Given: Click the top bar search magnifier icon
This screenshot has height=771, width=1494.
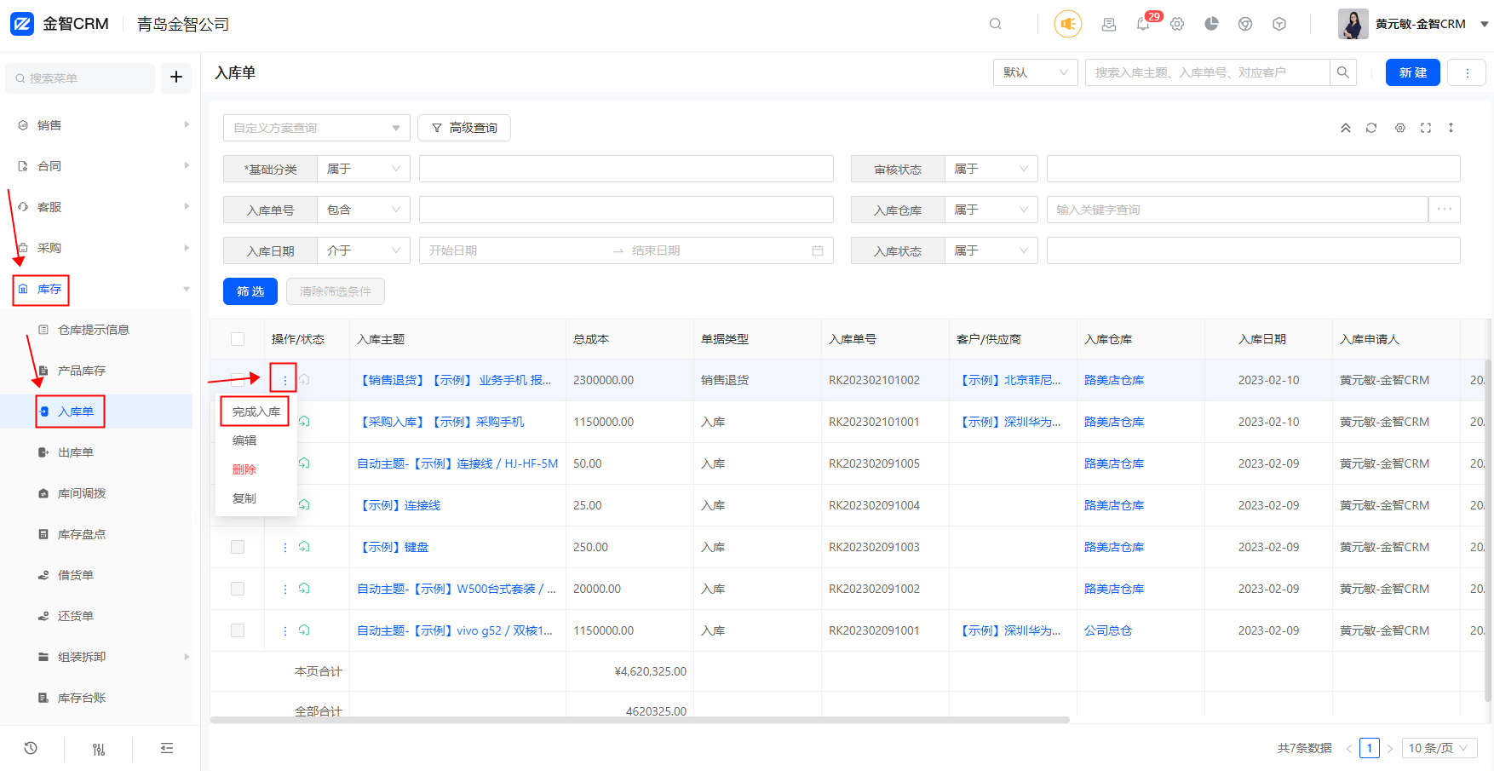Looking at the screenshot, I should click(995, 24).
